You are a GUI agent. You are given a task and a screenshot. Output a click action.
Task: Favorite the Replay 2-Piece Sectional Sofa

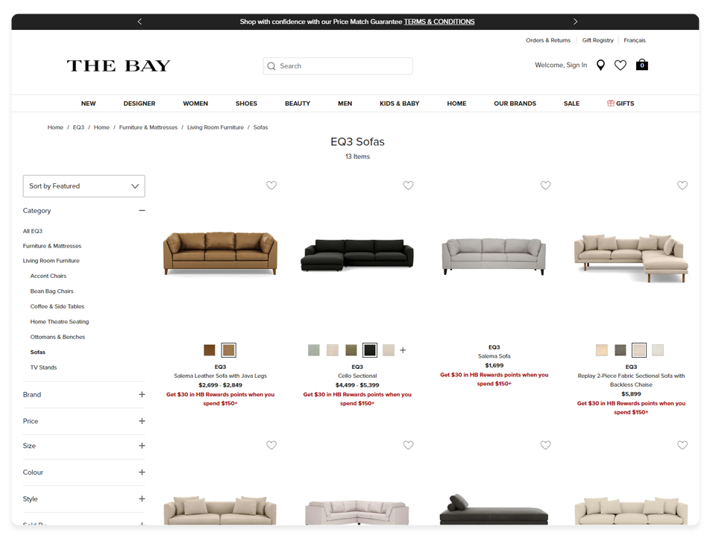[x=682, y=186]
